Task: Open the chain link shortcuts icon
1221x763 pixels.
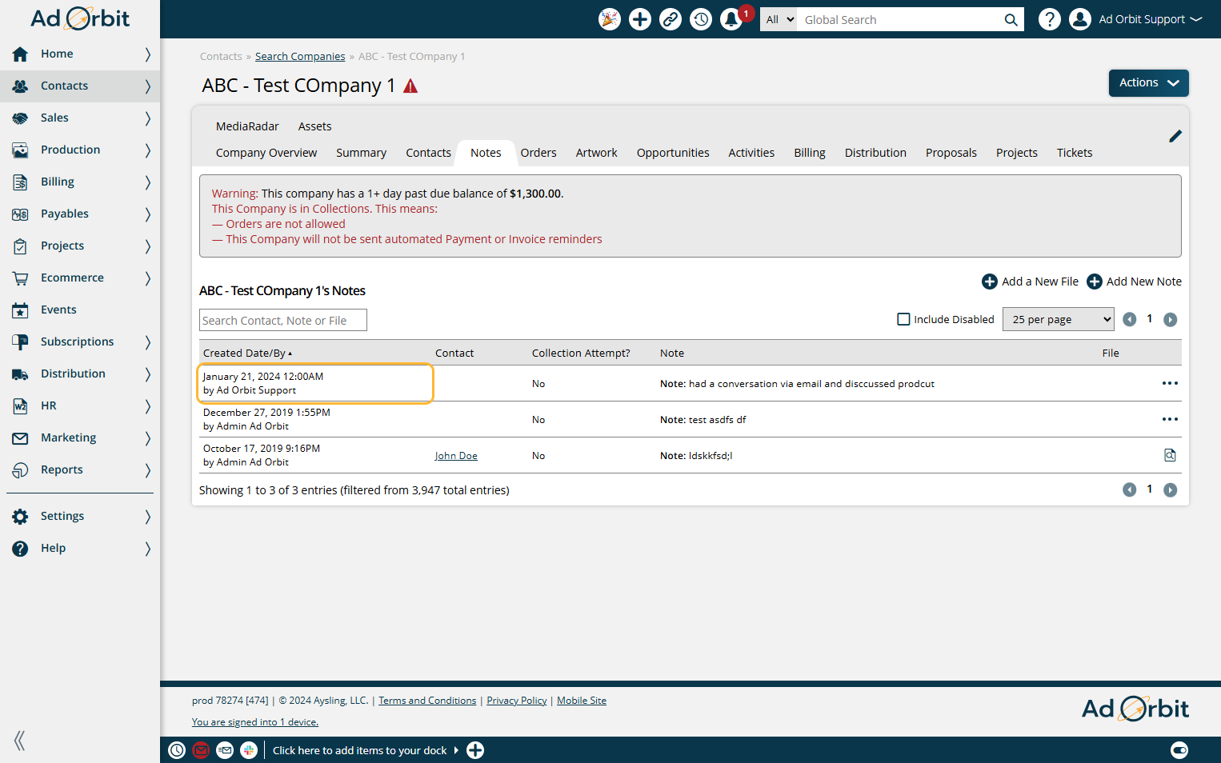Action: [x=671, y=19]
